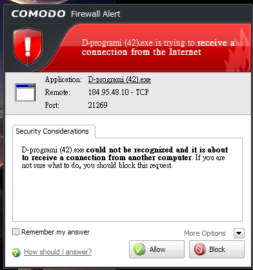
Task: Click the green question mark help icon
Action: pyautogui.click(x=16, y=253)
